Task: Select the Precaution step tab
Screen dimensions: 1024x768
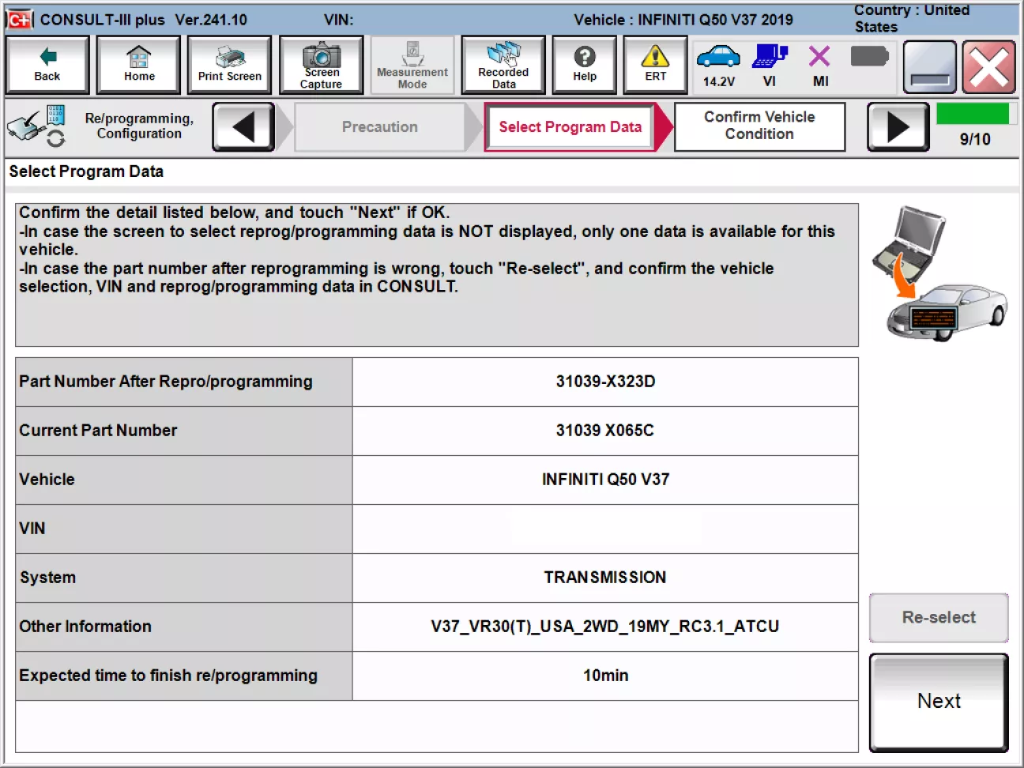Action: pyautogui.click(x=380, y=126)
